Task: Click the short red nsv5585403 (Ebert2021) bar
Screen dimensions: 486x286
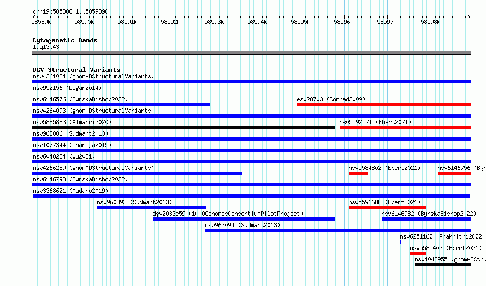Action: tap(418, 253)
